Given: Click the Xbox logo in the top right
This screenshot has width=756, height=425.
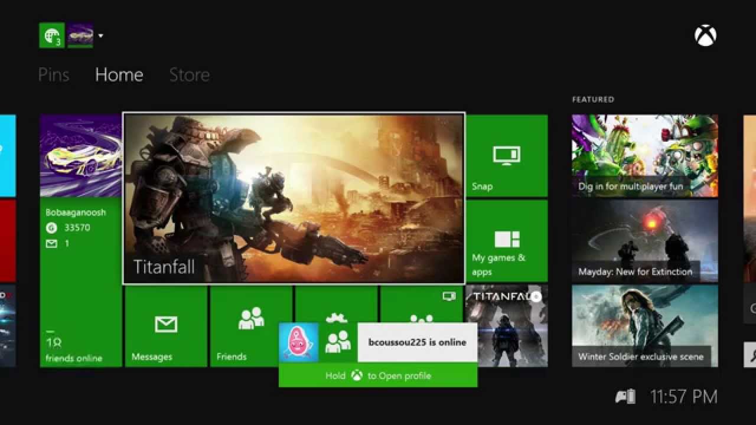Looking at the screenshot, I should pyautogui.click(x=705, y=36).
